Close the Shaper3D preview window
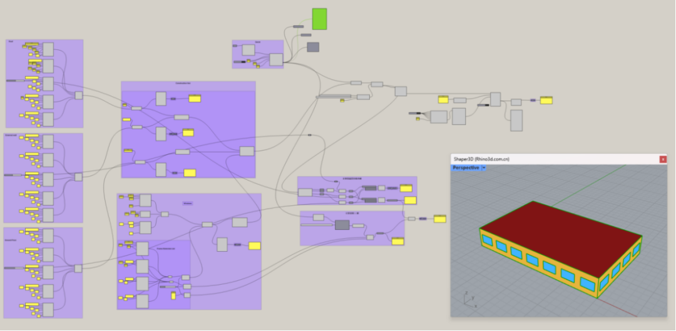676x331 pixels. click(x=663, y=159)
